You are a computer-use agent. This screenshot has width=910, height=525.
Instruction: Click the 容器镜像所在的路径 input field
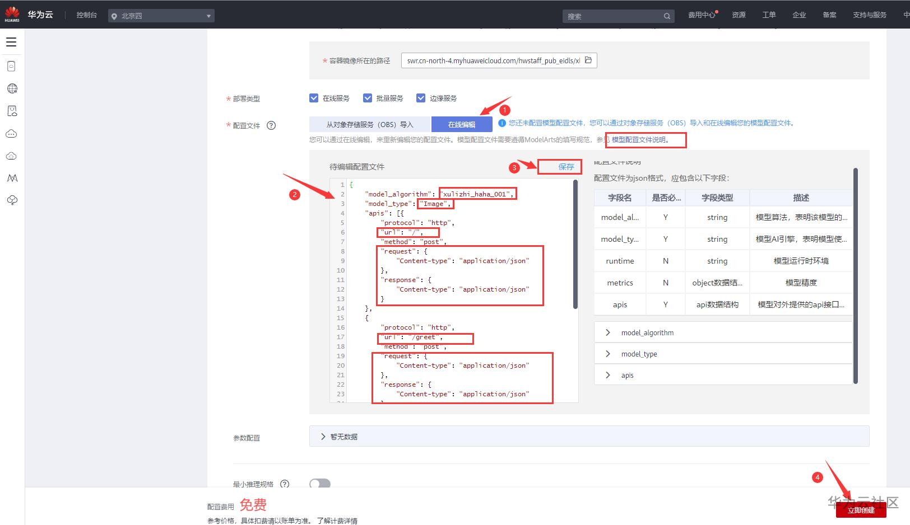[x=499, y=60]
